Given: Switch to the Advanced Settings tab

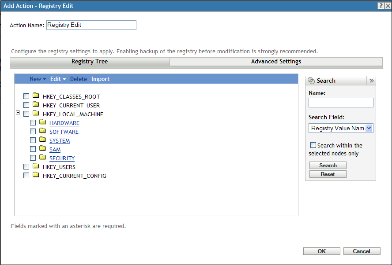Looking at the screenshot, I should pyautogui.click(x=276, y=62).
